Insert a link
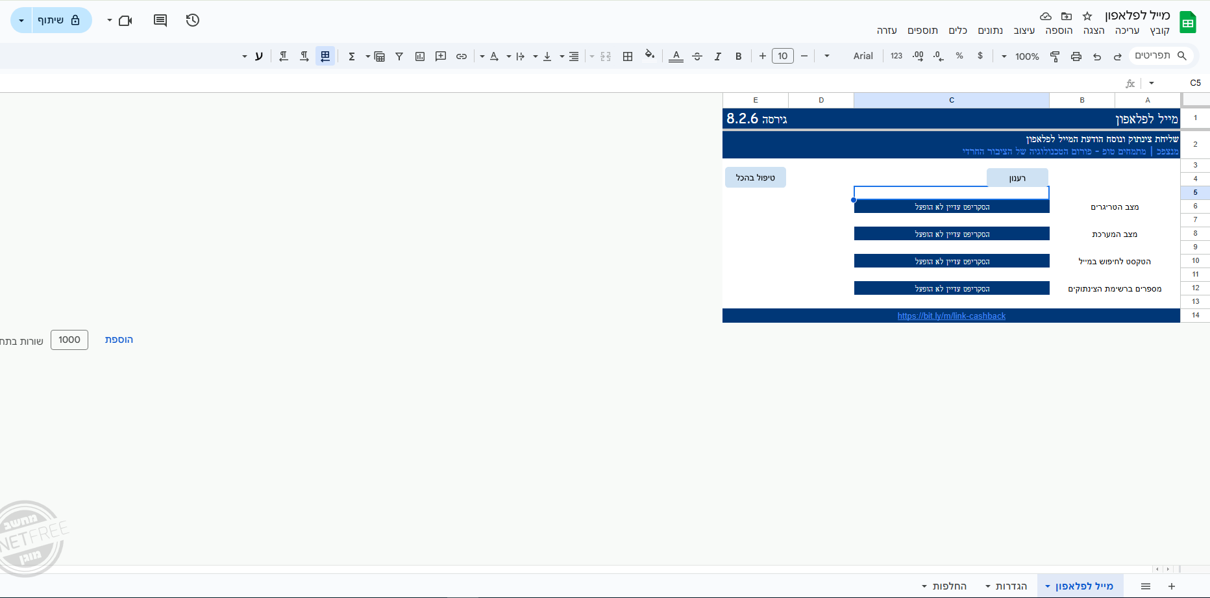 (462, 56)
